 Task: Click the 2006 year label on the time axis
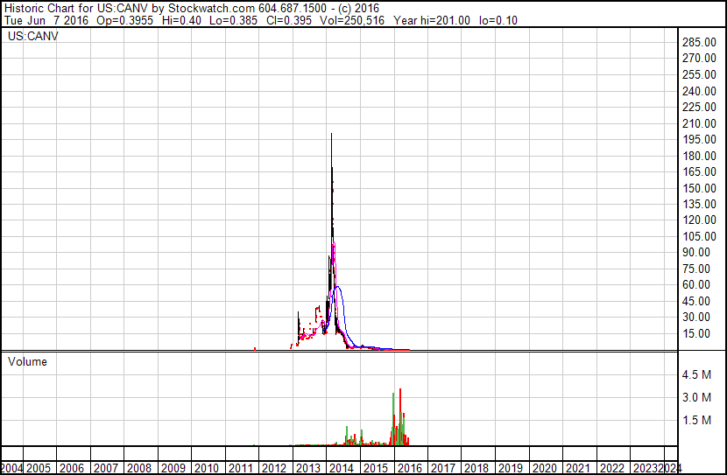(72, 469)
